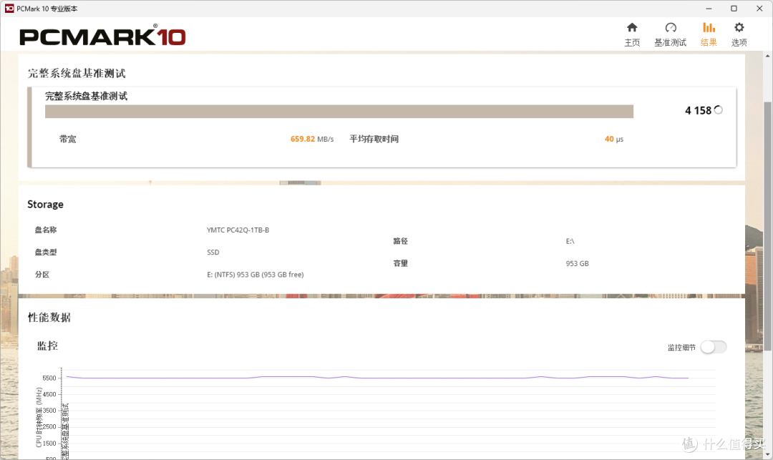Click the 完整系统盘基准测试 page heading
The image size is (773, 460).
(x=77, y=74)
